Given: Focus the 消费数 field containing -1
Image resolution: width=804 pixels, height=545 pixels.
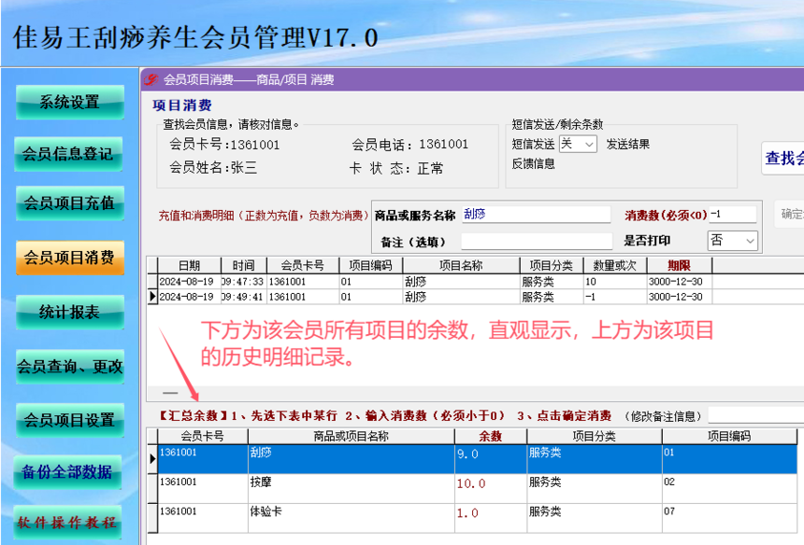Looking at the screenshot, I should coord(733,215).
